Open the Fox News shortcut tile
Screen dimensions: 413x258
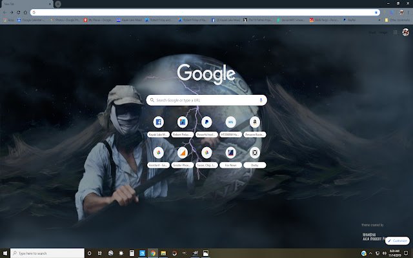point(230,157)
